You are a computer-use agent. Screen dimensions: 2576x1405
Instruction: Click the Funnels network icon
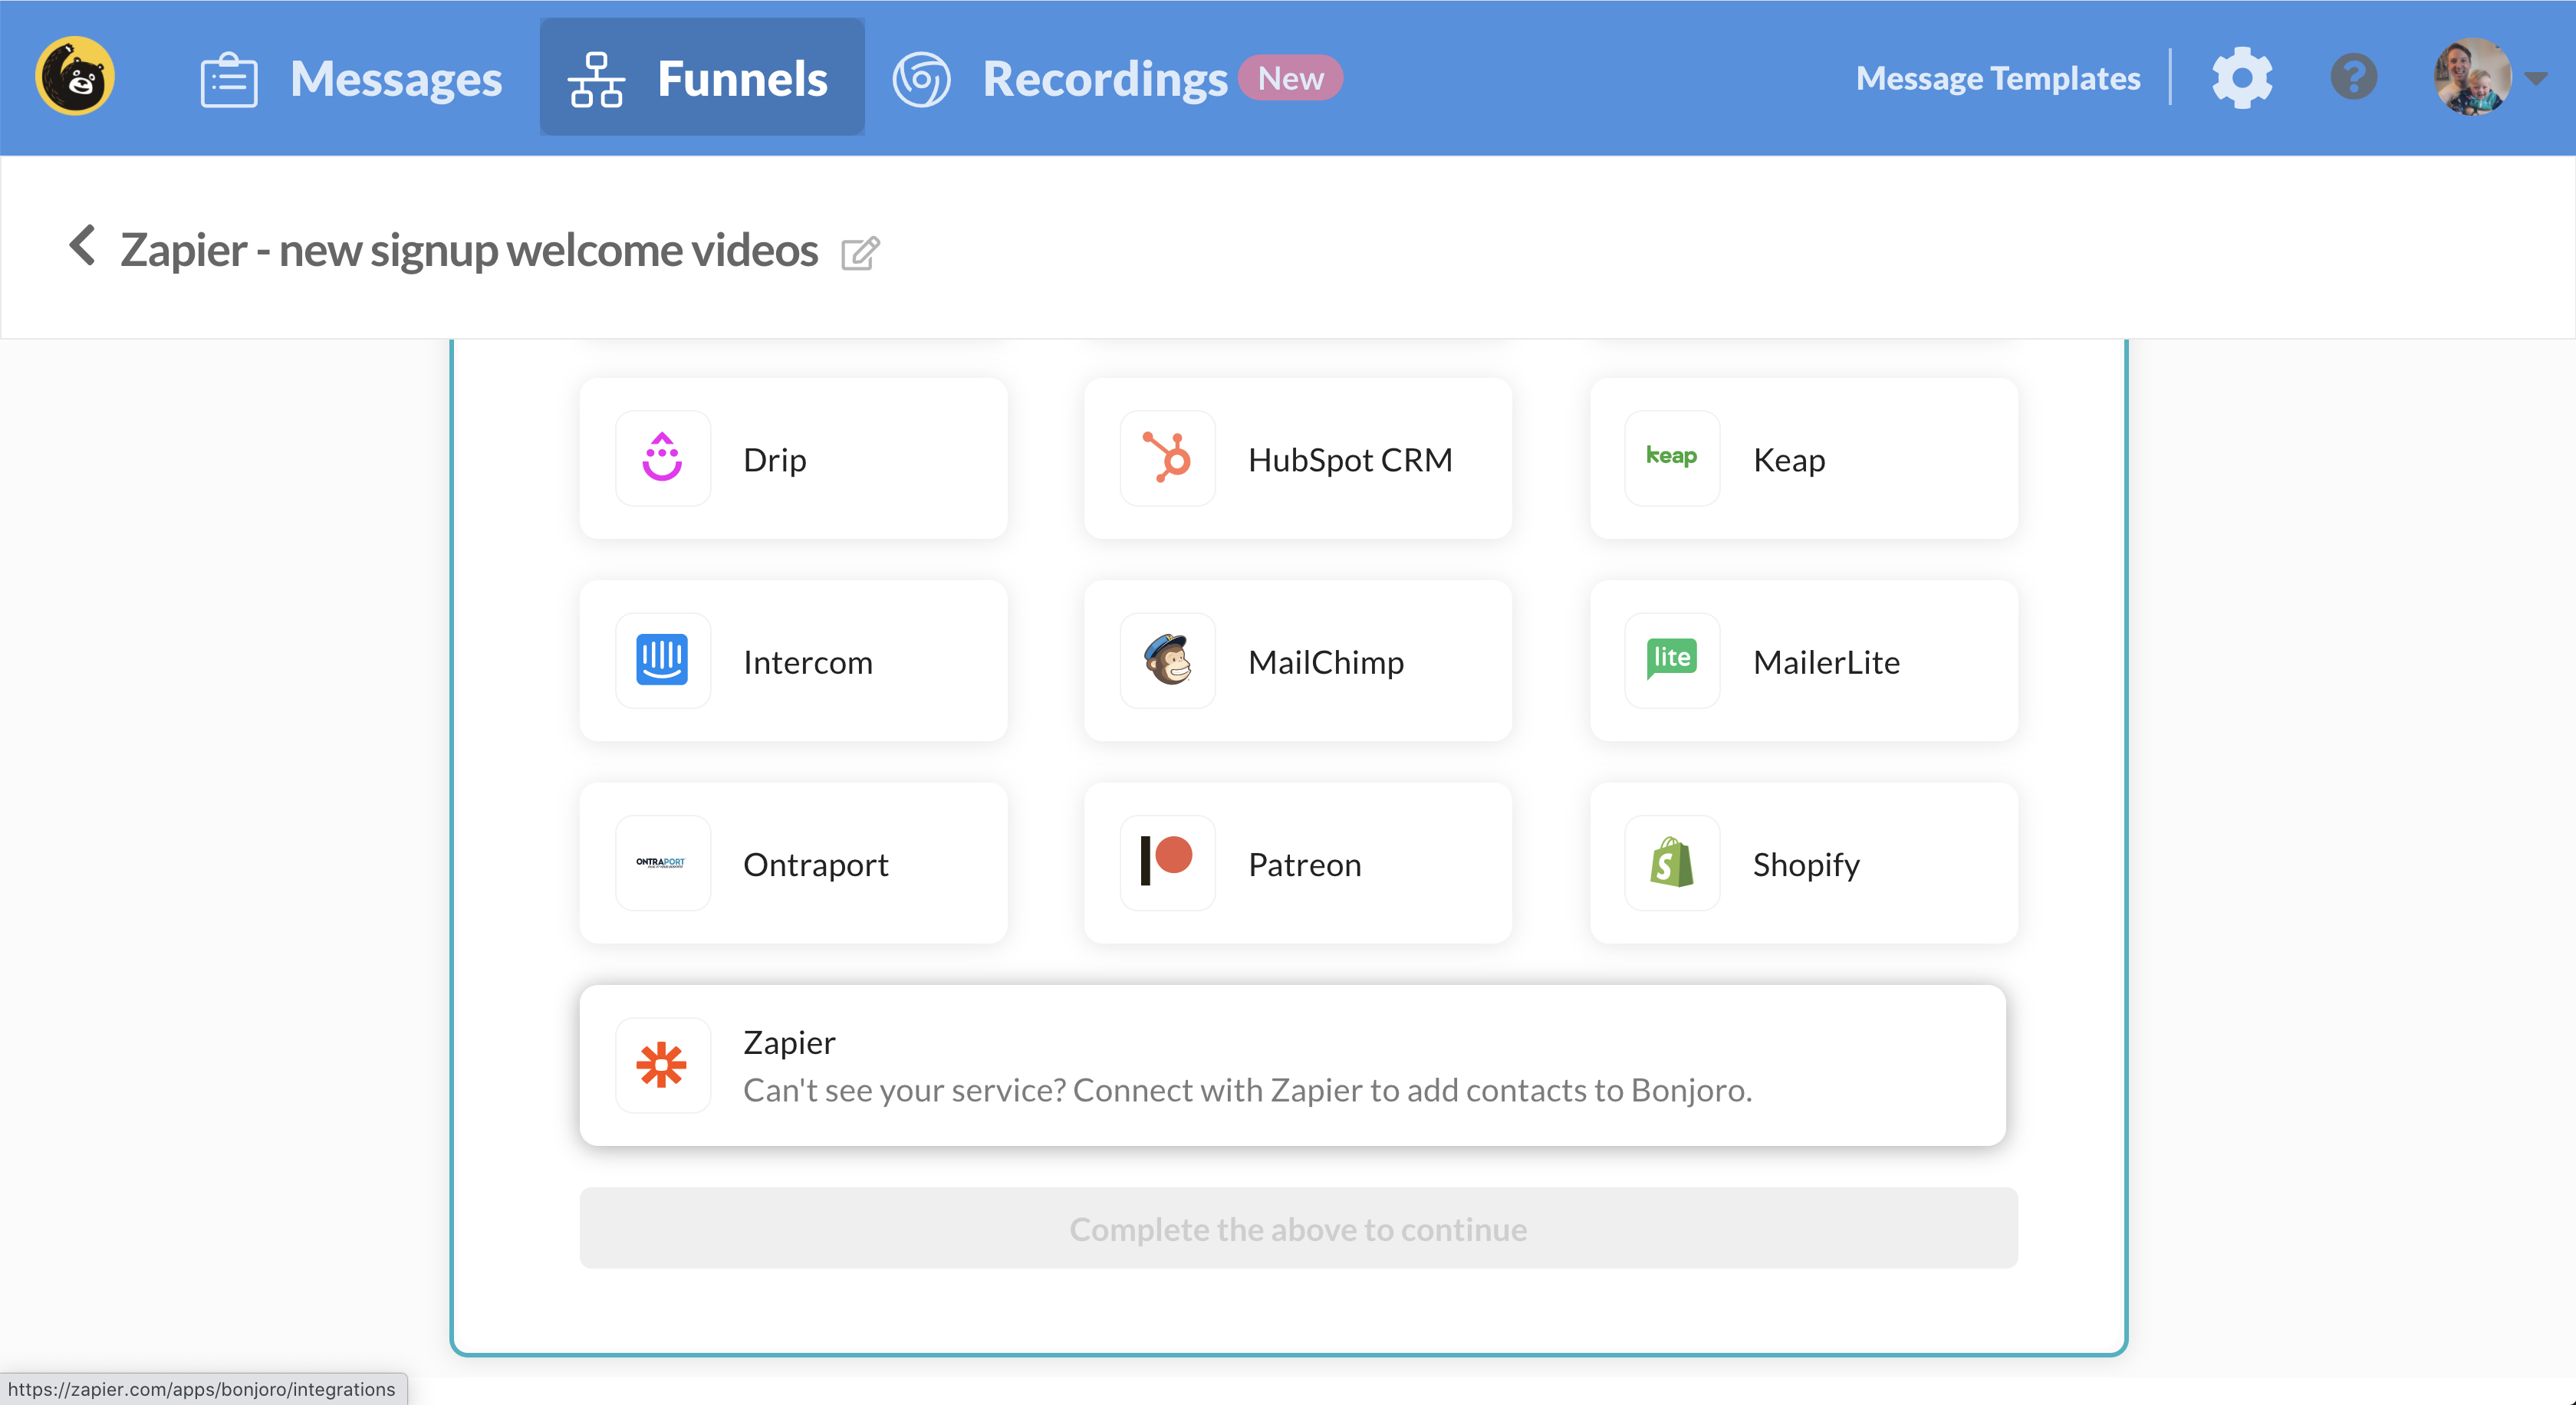click(597, 79)
